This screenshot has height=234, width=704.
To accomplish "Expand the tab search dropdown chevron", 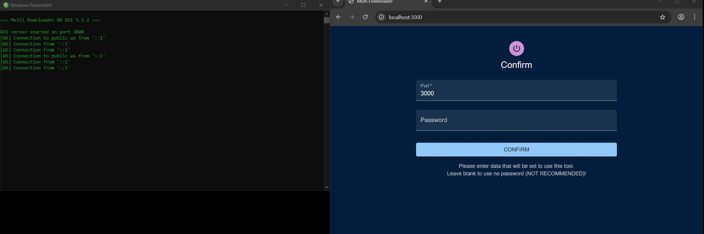I will (338, 2).
